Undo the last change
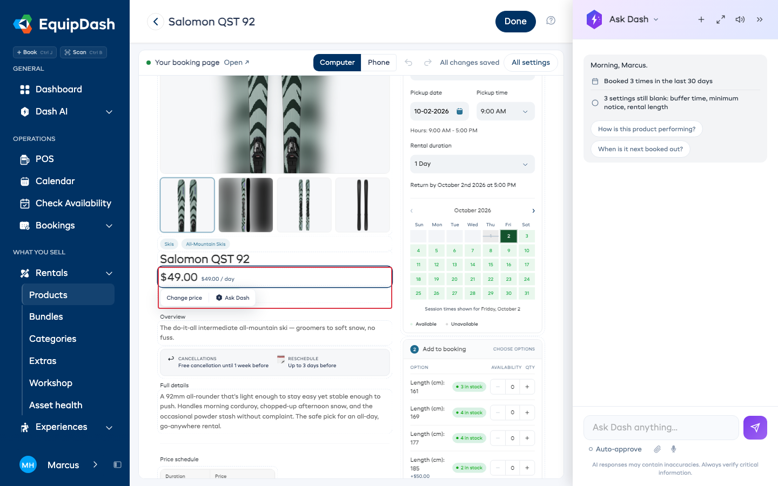778x486 pixels. tap(408, 63)
